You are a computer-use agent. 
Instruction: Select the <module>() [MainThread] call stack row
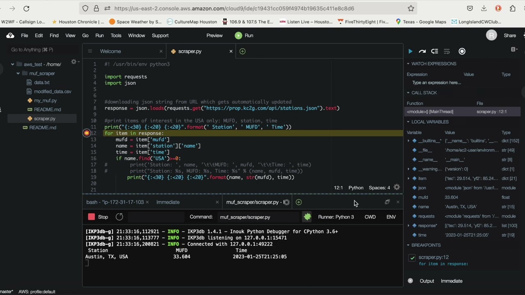(462, 111)
